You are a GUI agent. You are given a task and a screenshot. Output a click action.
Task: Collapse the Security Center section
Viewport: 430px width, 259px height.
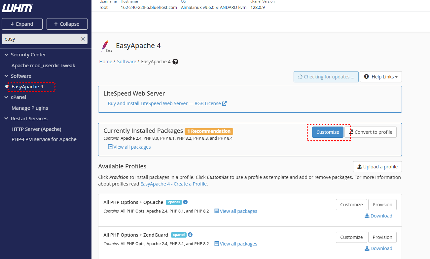pyautogui.click(x=6, y=55)
